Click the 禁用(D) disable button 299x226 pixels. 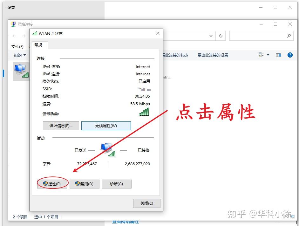click(x=84, y=184)
